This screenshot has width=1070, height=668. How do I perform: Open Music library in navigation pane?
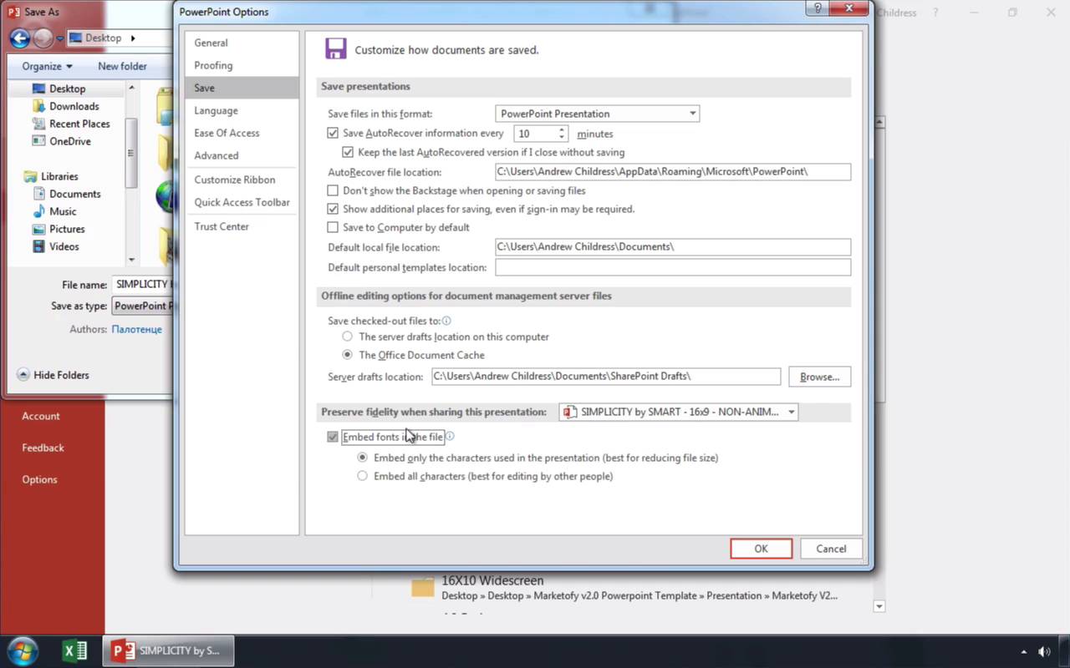click(63, 211)
